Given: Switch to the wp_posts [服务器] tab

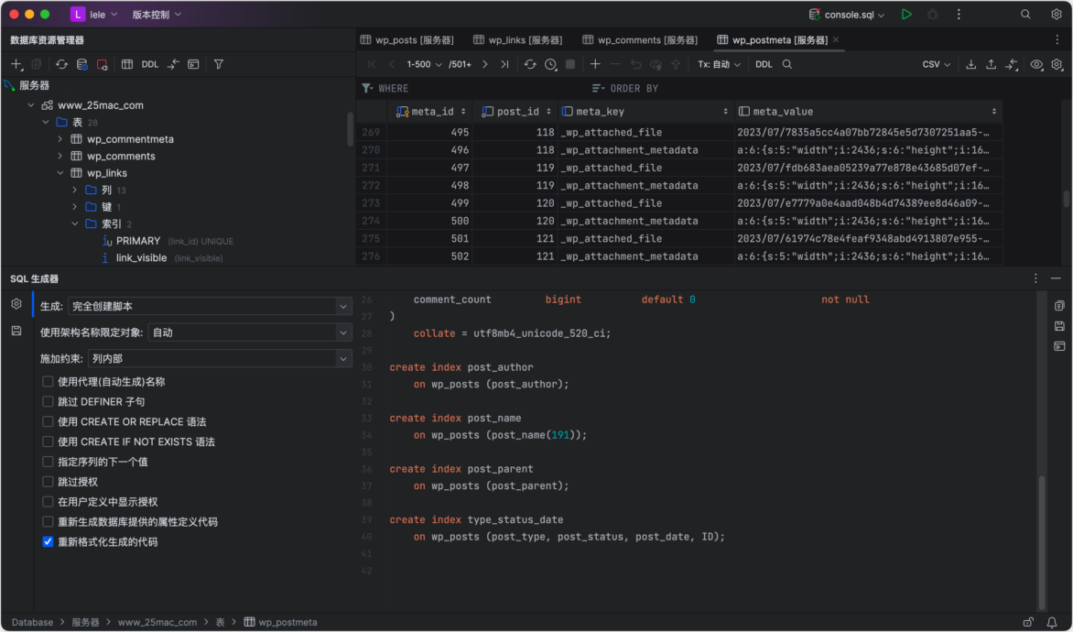Looking at the screenshot, I should point(407,39).
